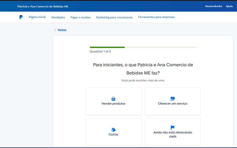Screen dimensions: 237x148
Task: Click the shopping basket icon on Vender produtos
Action: click(113, 99)
